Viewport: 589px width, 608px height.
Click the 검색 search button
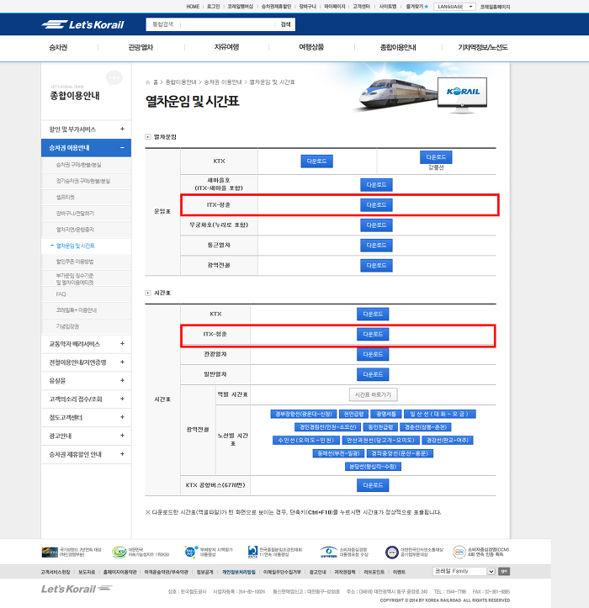[x=285, y=24]
